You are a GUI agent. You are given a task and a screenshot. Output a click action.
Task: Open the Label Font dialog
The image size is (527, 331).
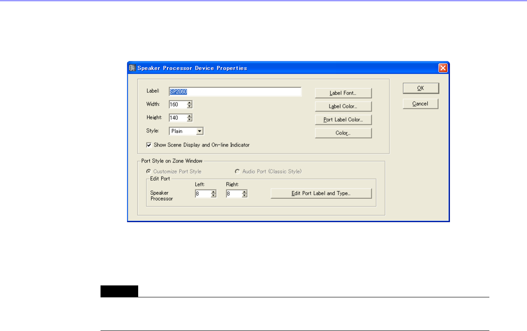pos(343,93)
